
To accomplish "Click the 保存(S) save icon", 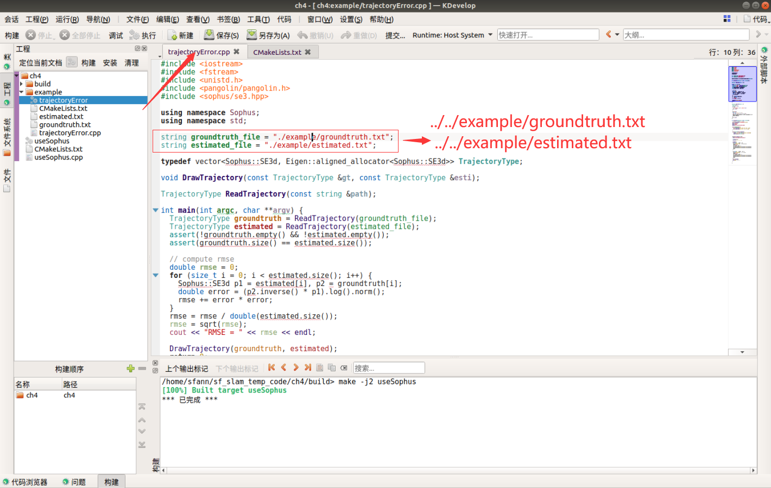I will point(208,34).
